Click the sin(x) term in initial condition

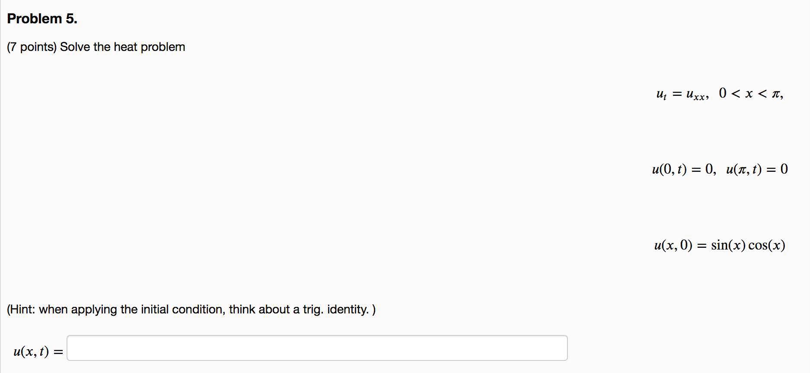tap(728, 245)
